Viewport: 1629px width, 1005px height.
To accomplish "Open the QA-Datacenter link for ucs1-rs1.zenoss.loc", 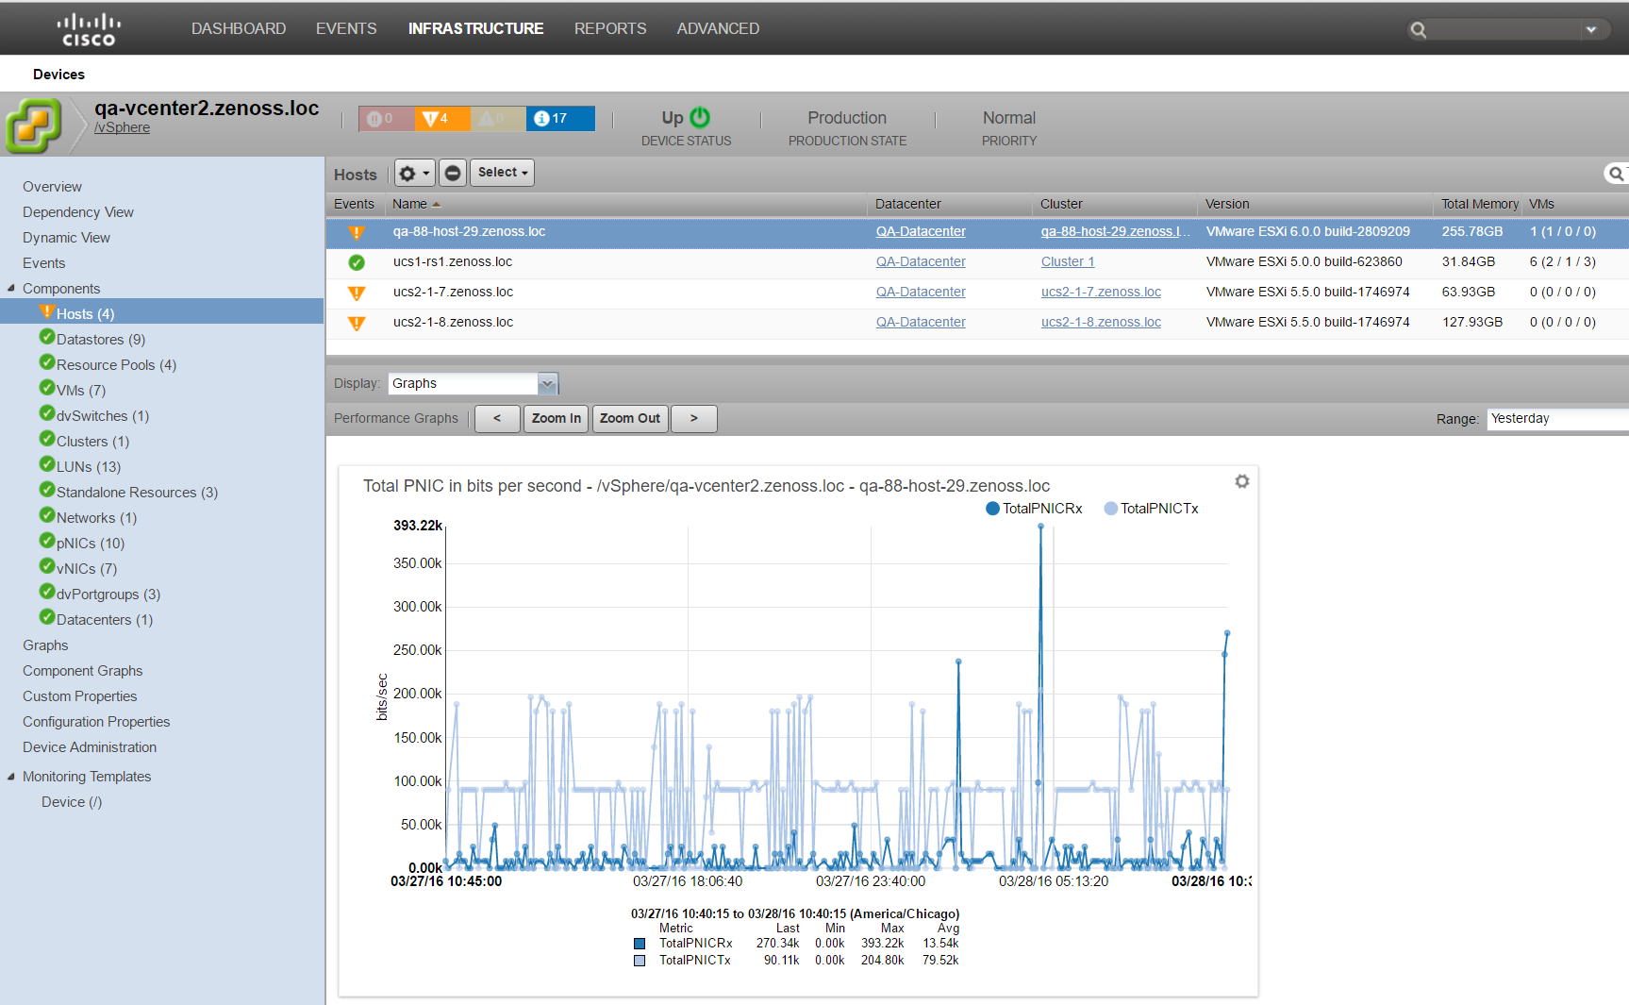I will tap(921, 261).
